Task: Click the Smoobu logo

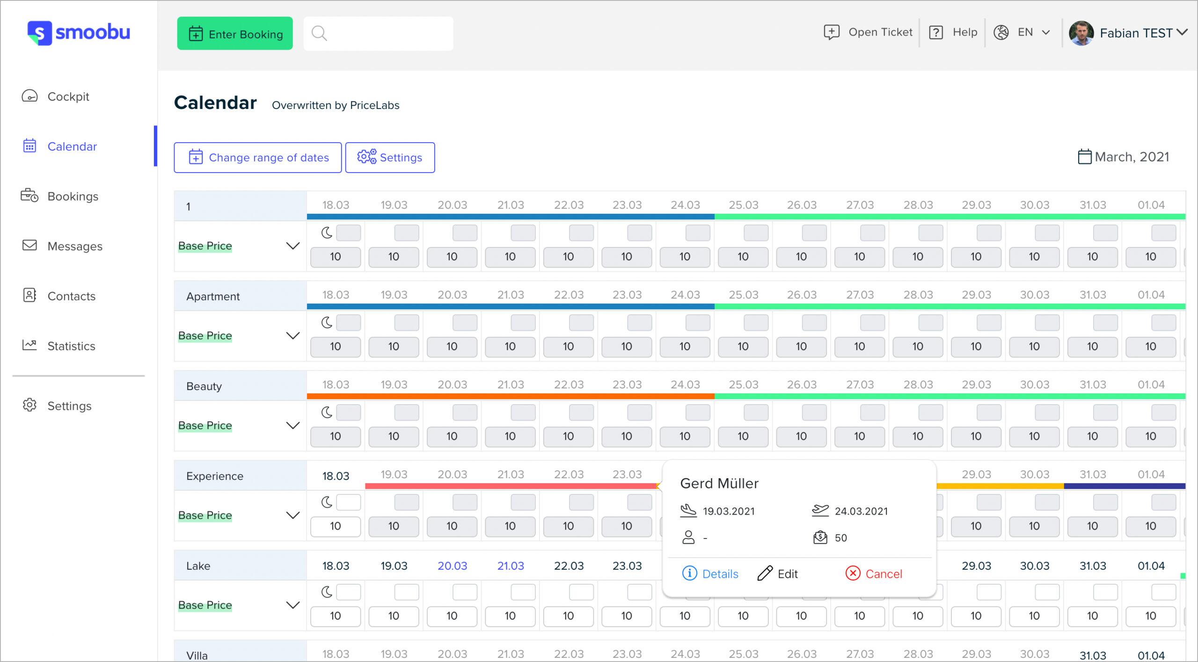Action: pos(79,33)
